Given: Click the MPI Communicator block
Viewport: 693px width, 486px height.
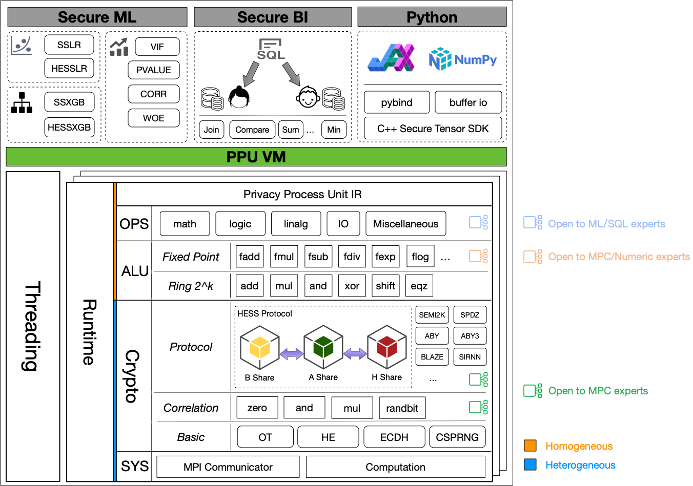Looking at the screenshot, I should pos(228,467).
